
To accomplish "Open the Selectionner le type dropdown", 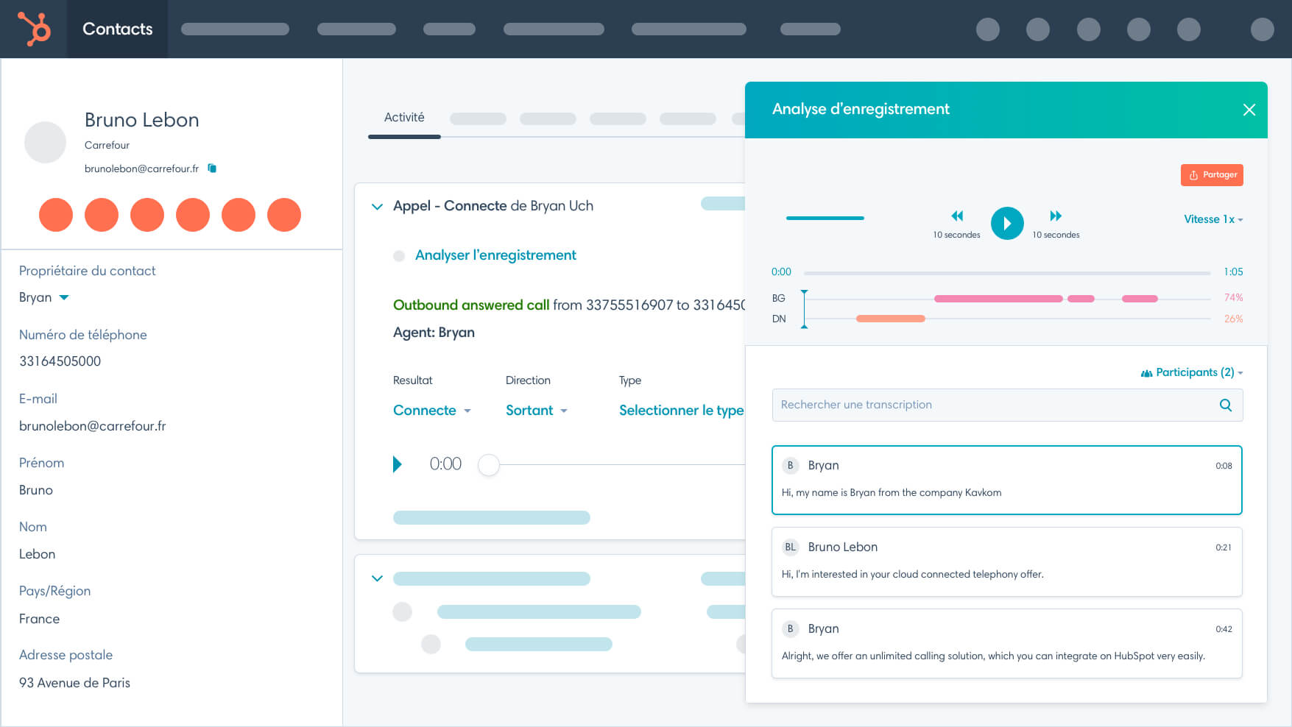I will (x=681, y=411).
